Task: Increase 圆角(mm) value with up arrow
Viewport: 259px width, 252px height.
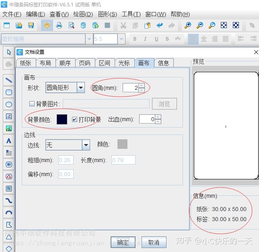Action: 142,85
